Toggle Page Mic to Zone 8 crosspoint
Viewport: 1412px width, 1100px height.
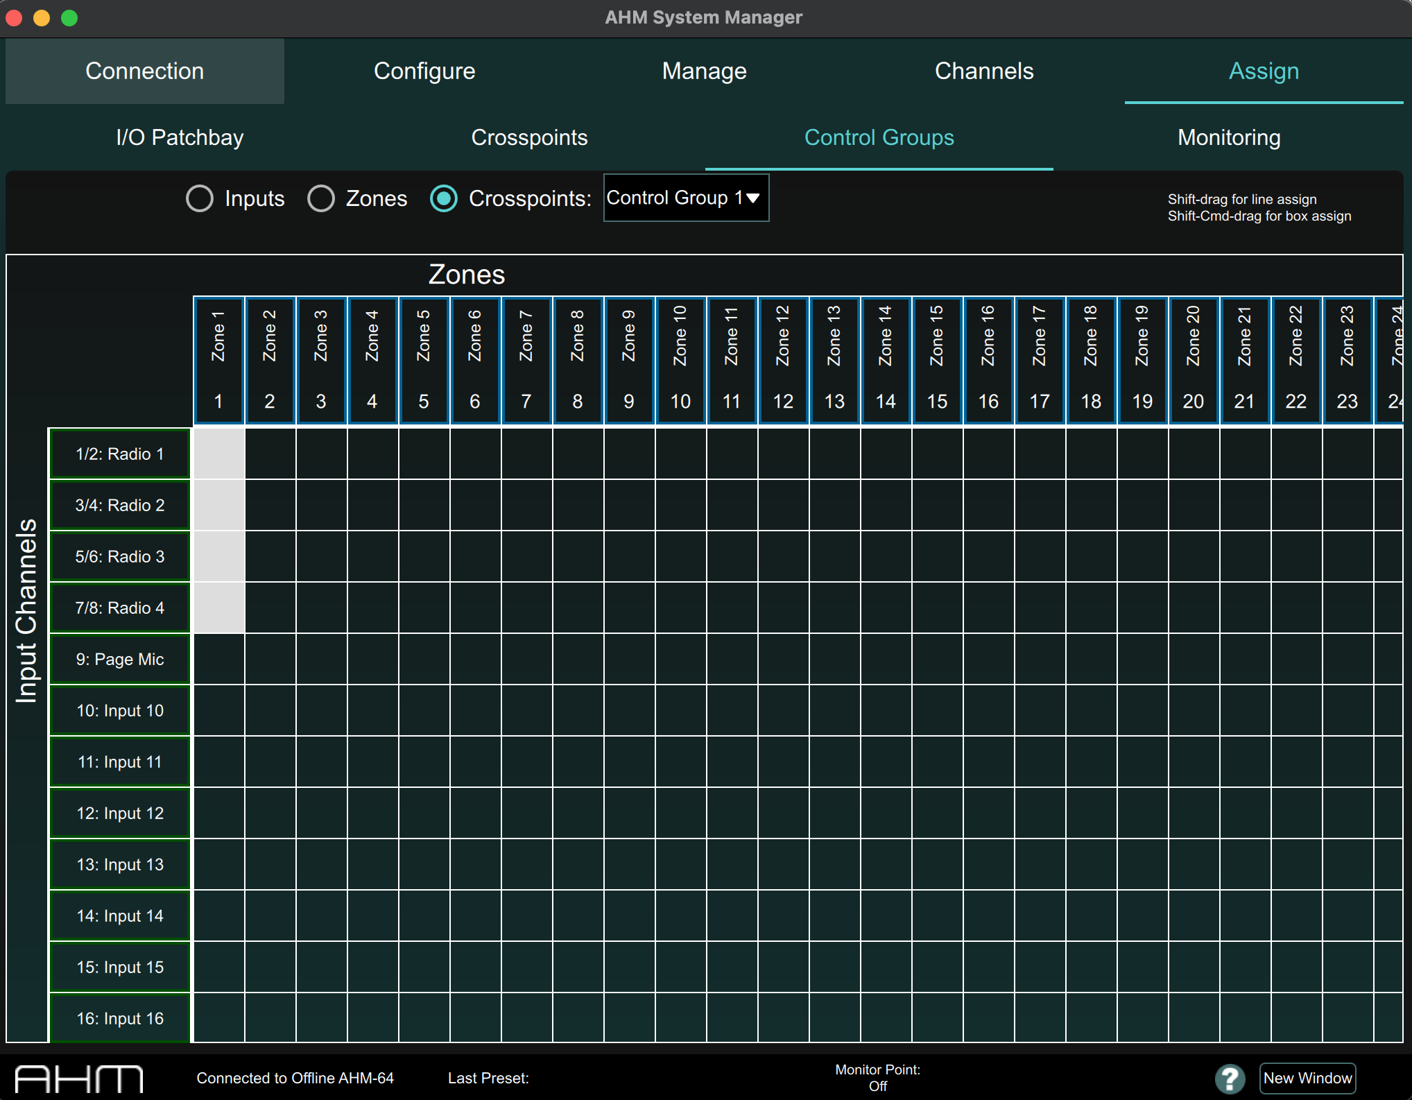pos(578,659)
